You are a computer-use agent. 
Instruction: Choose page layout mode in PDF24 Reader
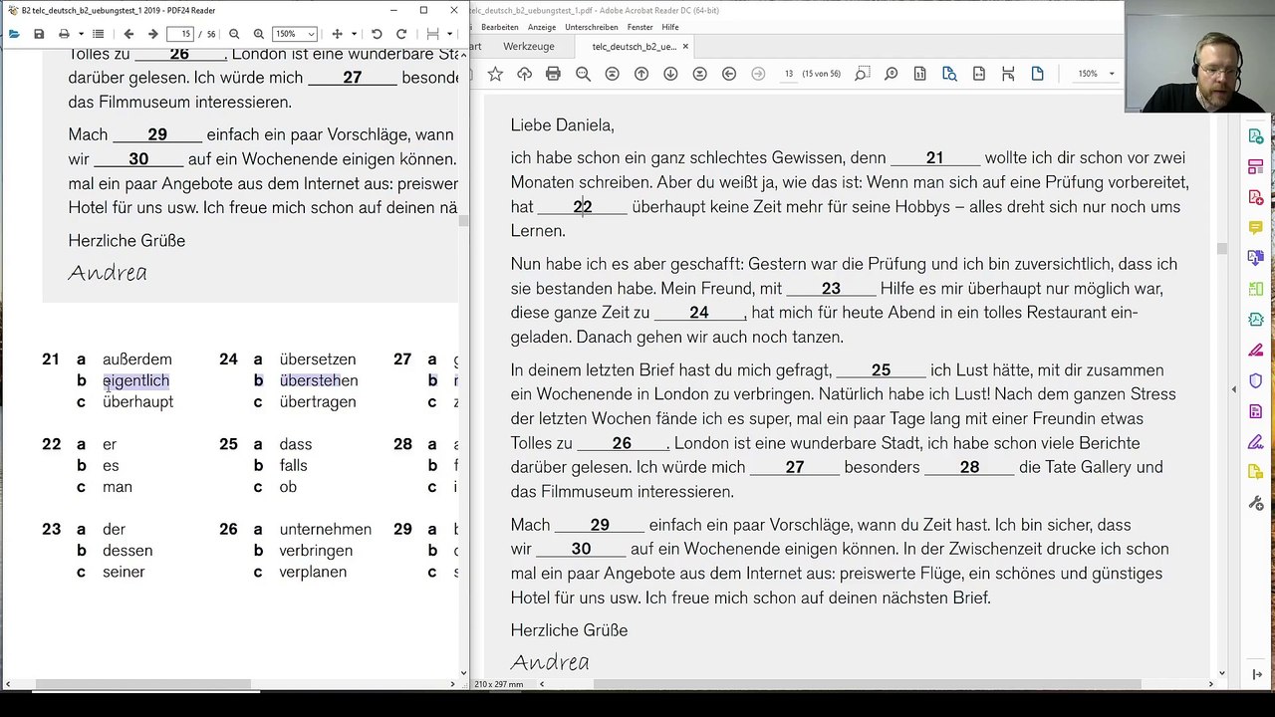[x=432, y=34]
